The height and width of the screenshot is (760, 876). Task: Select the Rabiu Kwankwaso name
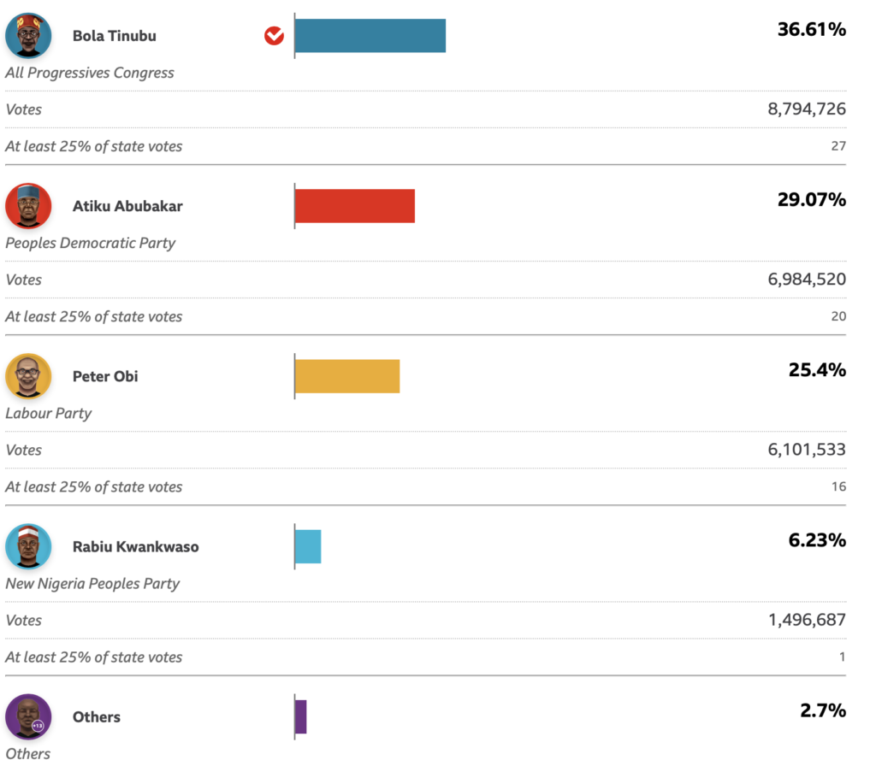click(x=135, y=546)
